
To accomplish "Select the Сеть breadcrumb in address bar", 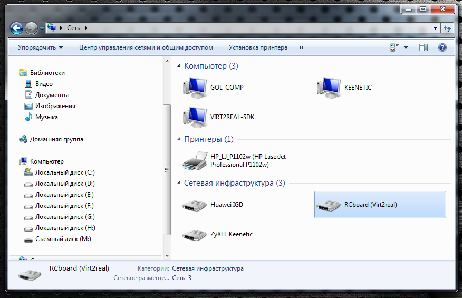I will [73, 28].
